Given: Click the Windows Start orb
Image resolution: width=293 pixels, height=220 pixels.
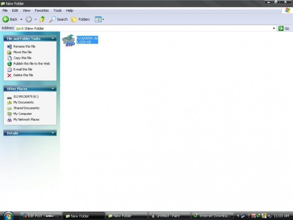Looking at the screenshot, I should 8,216.
